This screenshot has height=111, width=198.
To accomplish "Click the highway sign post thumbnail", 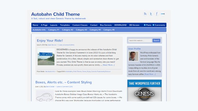I will pos(46,57).
